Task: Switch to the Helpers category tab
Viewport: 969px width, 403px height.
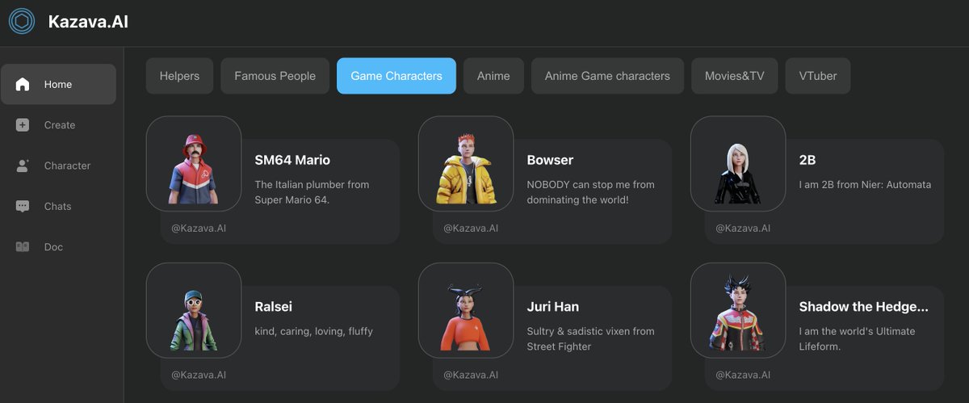Action: pos(179,76)
